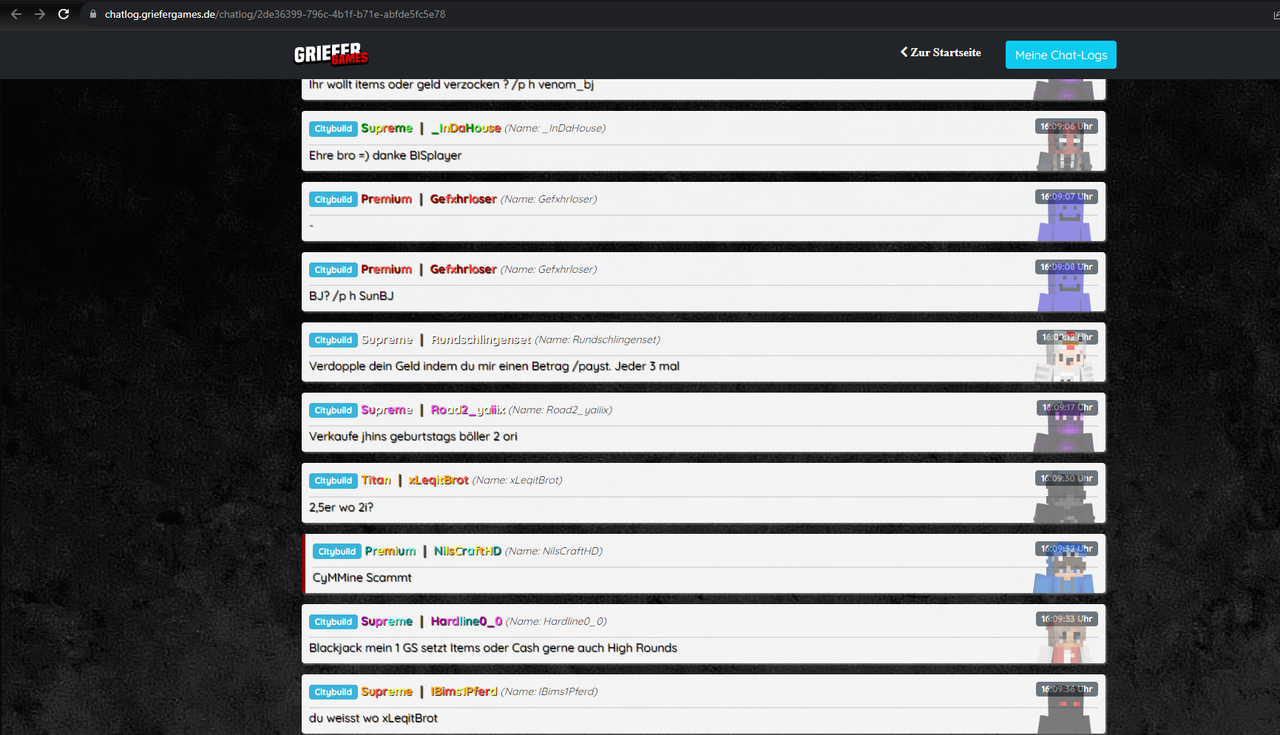Click the address bar URL
Screen dimensions: 1280x735
pos(275,14)
